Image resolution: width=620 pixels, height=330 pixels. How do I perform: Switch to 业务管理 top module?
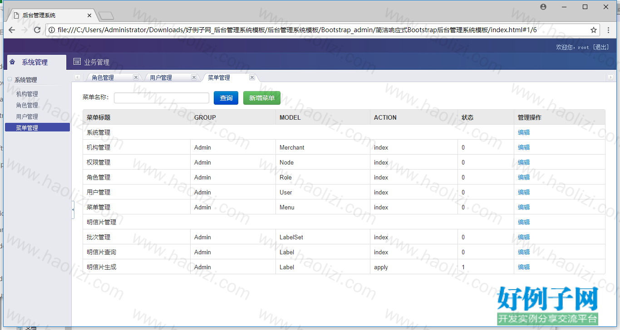coord(91,62)
